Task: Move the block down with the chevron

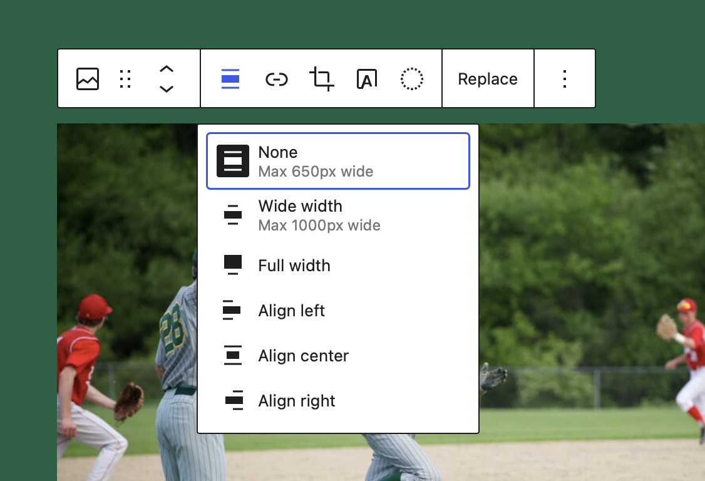Action: [x=166, y=88]
